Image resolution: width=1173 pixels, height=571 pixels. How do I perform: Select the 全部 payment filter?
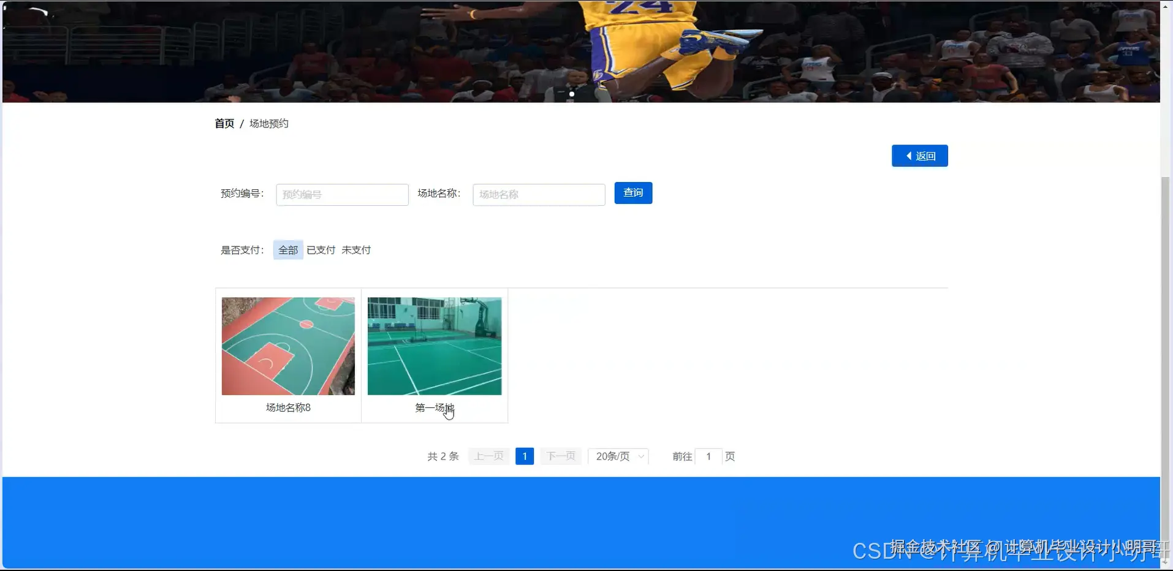pos(288,250)
